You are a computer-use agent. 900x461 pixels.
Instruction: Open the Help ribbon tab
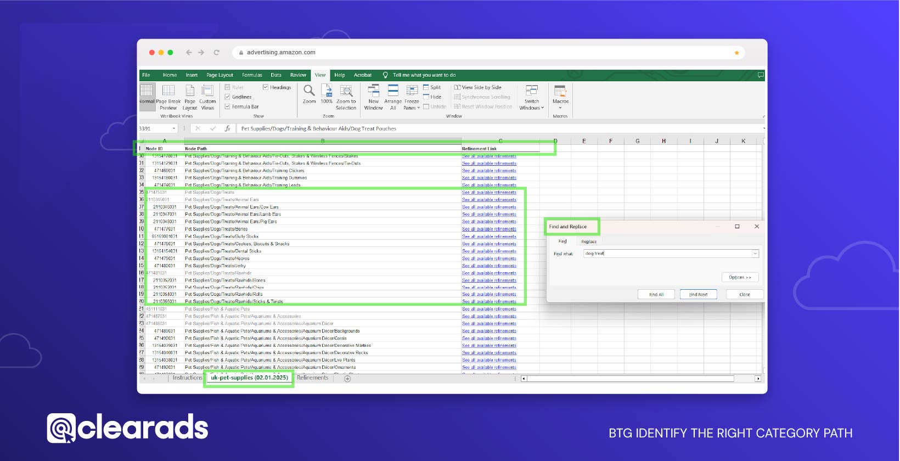tap(340, 75)
